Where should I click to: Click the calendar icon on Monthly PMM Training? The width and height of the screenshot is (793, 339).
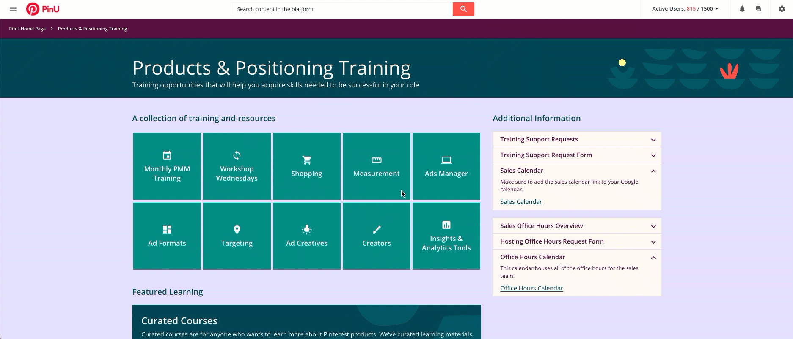click(167, 155)
